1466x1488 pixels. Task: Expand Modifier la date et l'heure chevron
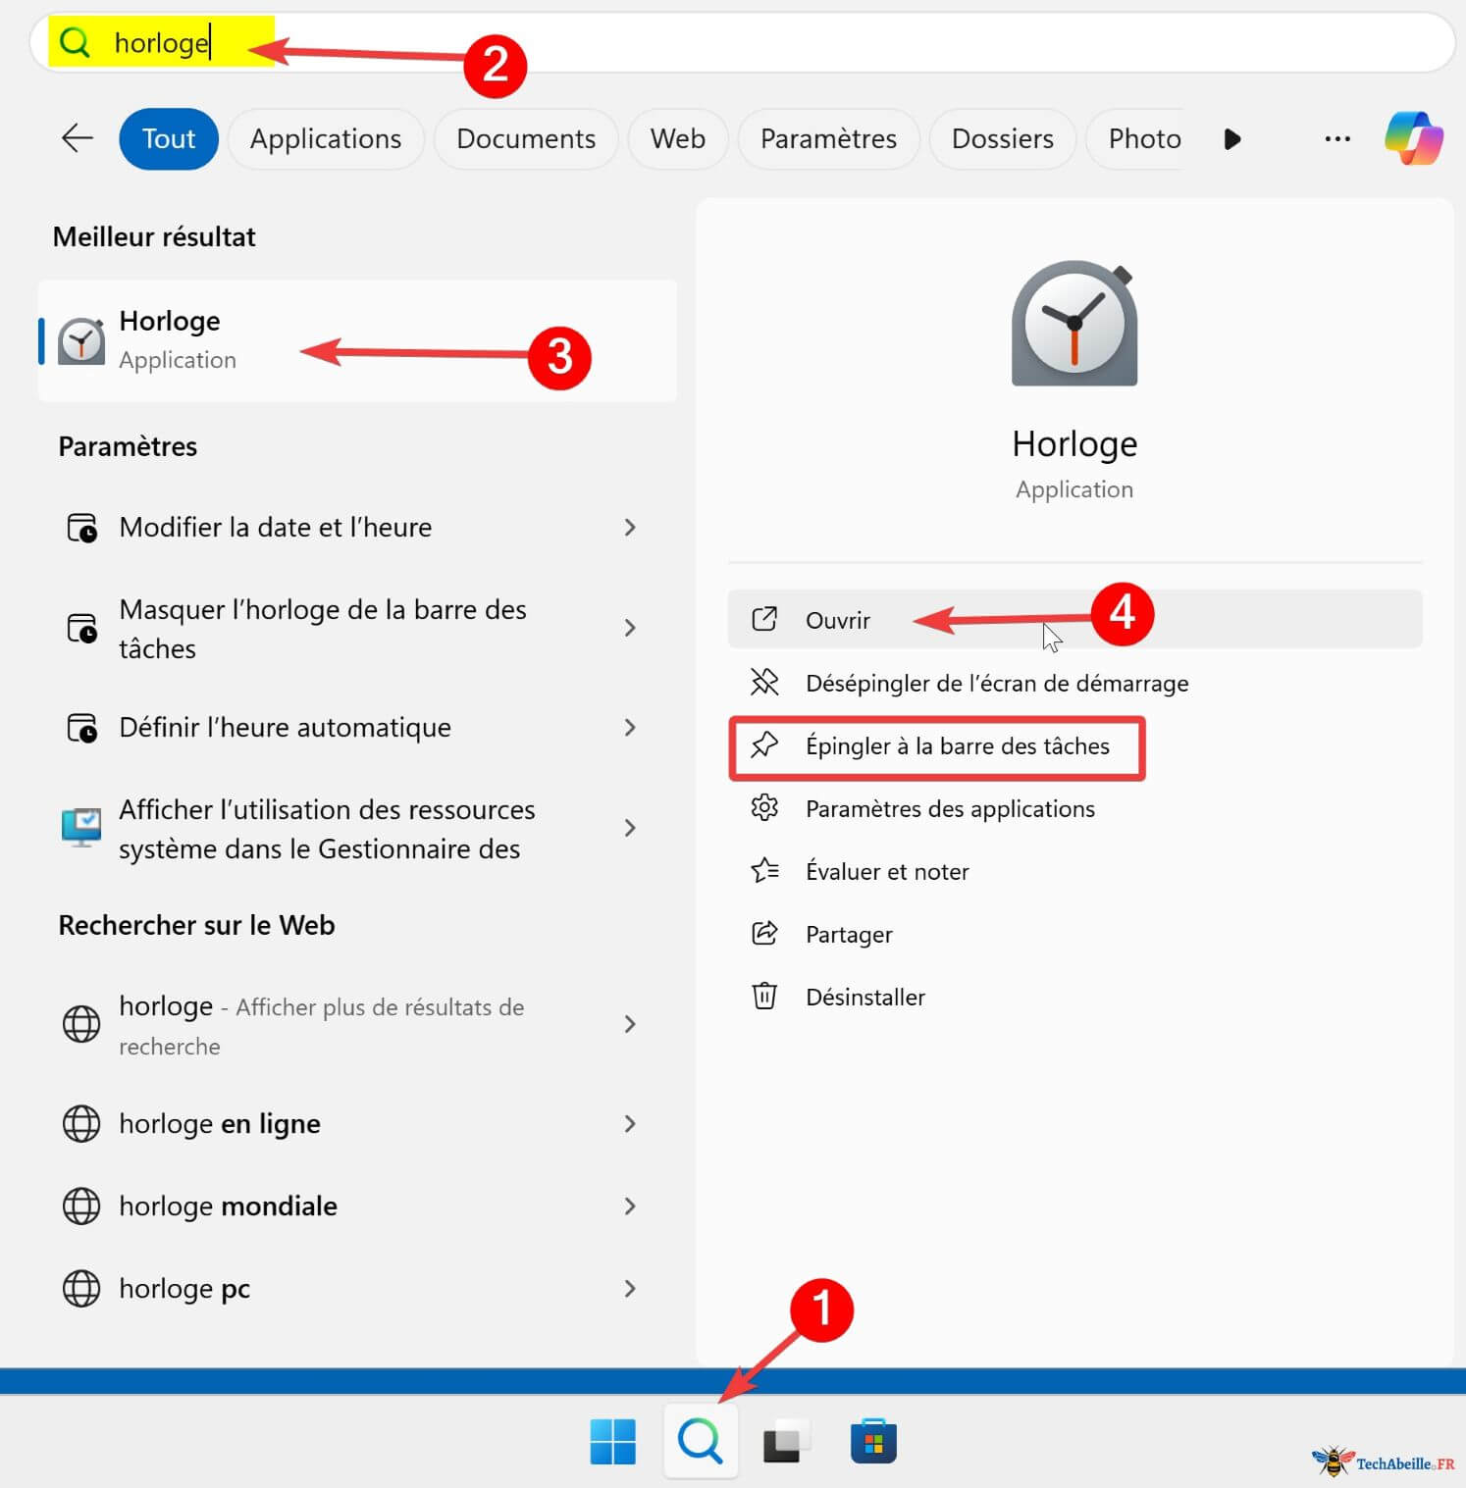click(x=630, y=528)
